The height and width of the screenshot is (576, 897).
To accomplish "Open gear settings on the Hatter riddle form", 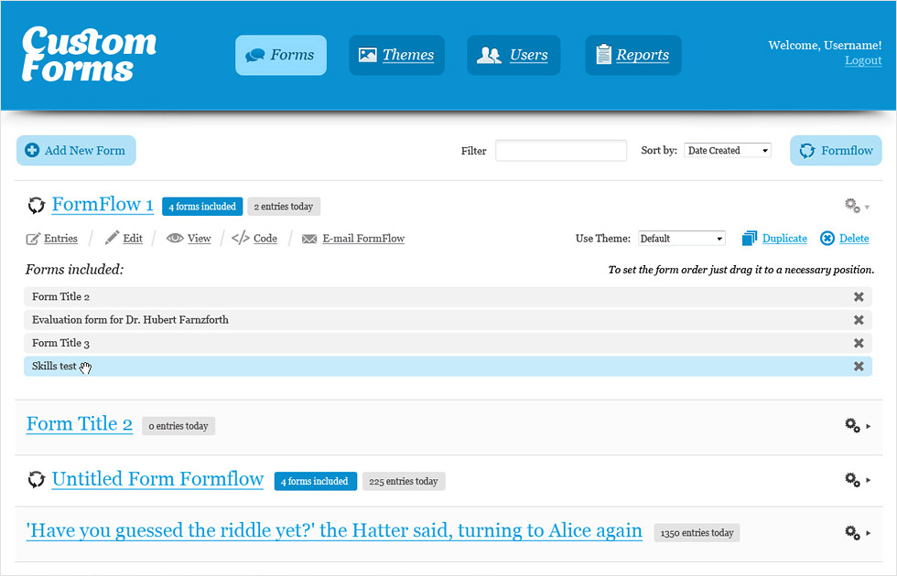I will [851, 531].
